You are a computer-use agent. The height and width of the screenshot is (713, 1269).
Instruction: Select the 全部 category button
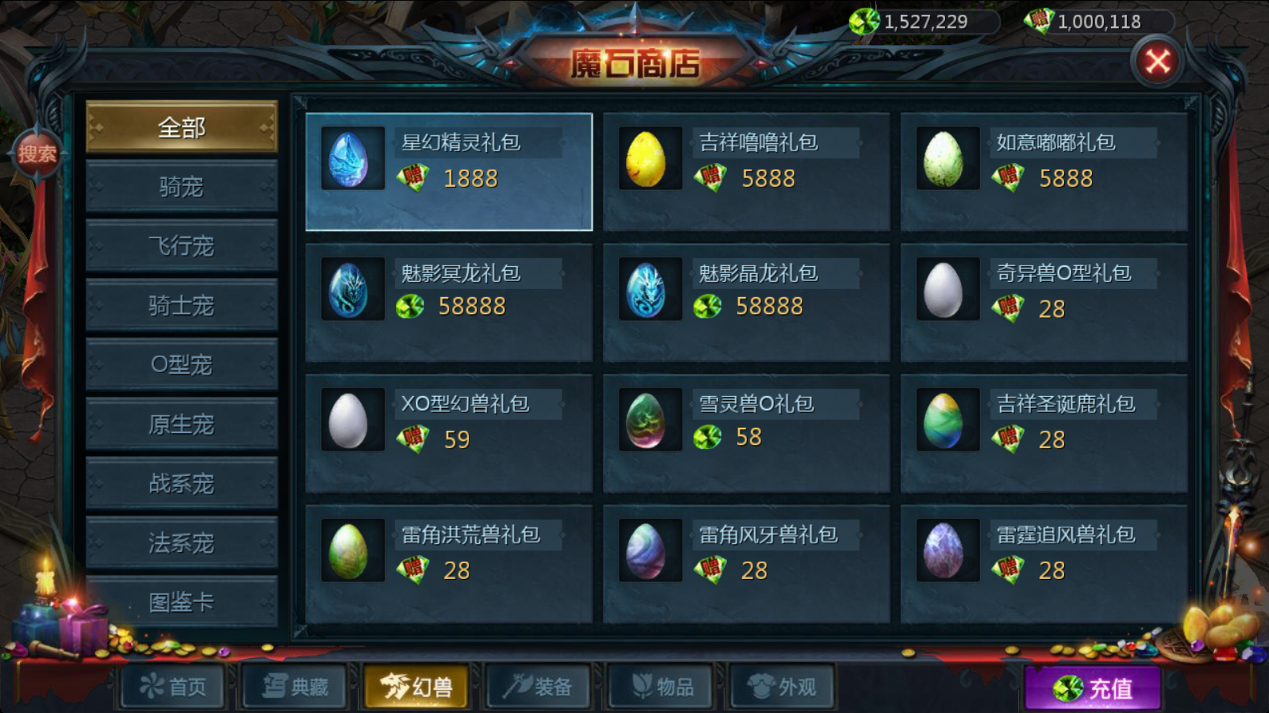pos(182,127)
